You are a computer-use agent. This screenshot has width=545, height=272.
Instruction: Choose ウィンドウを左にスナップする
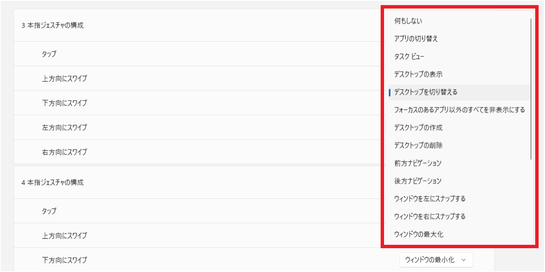pyautogui.click(x=430, y=199)
